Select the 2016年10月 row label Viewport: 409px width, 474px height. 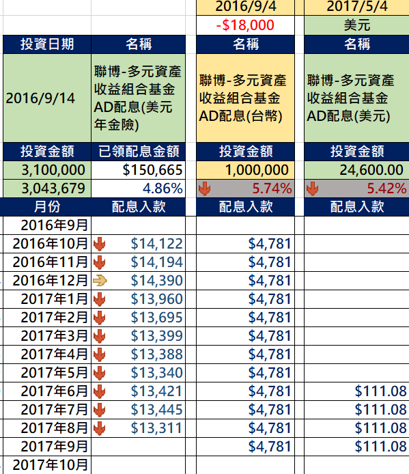pos(47,244)
